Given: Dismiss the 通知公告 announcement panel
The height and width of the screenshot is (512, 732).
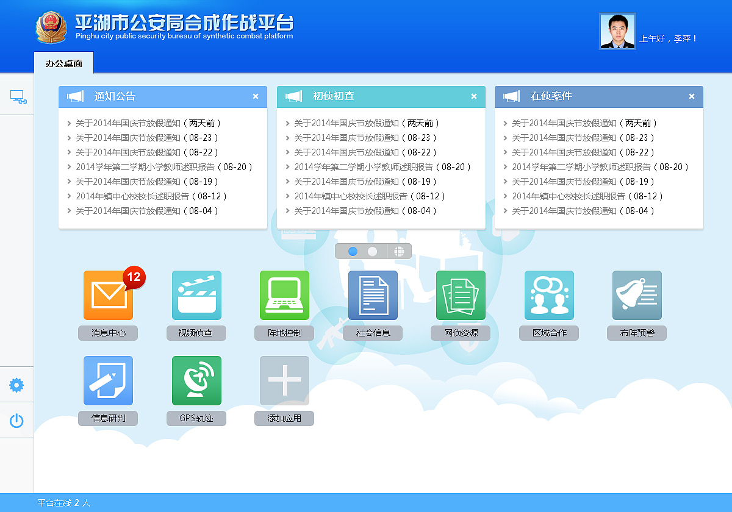Looking at the screenshot, I should [256, 96].
